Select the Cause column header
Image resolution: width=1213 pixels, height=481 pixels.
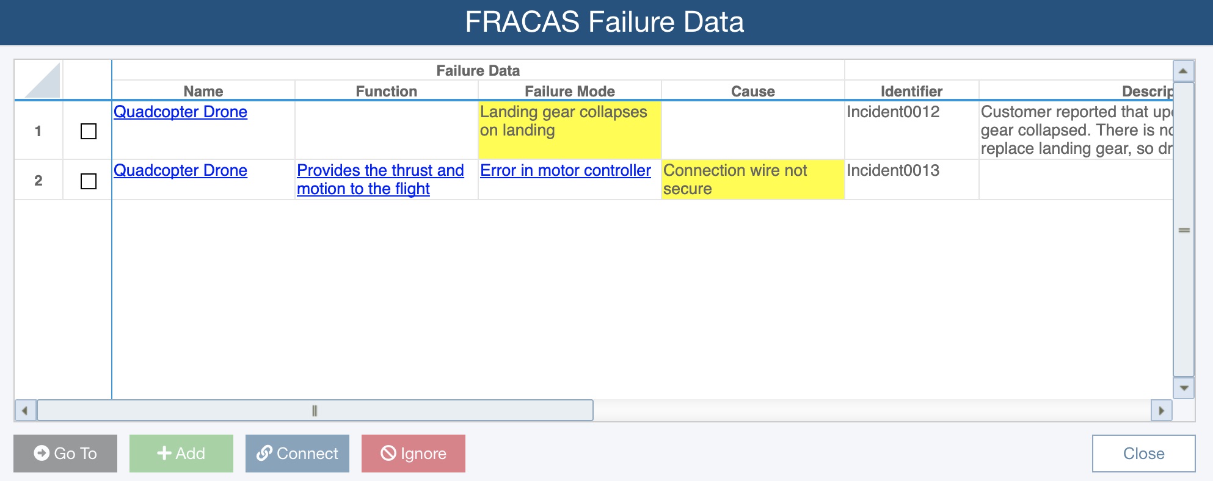tap(752, 91)
